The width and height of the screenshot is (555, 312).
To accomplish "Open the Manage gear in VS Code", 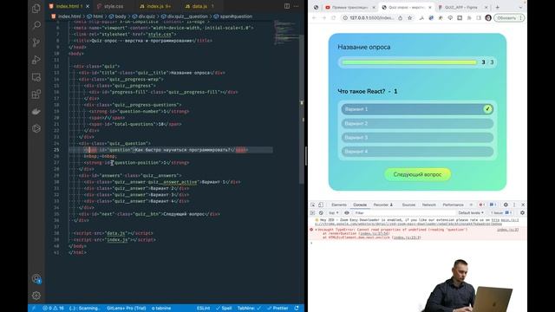I will click(x=36, y=296).
